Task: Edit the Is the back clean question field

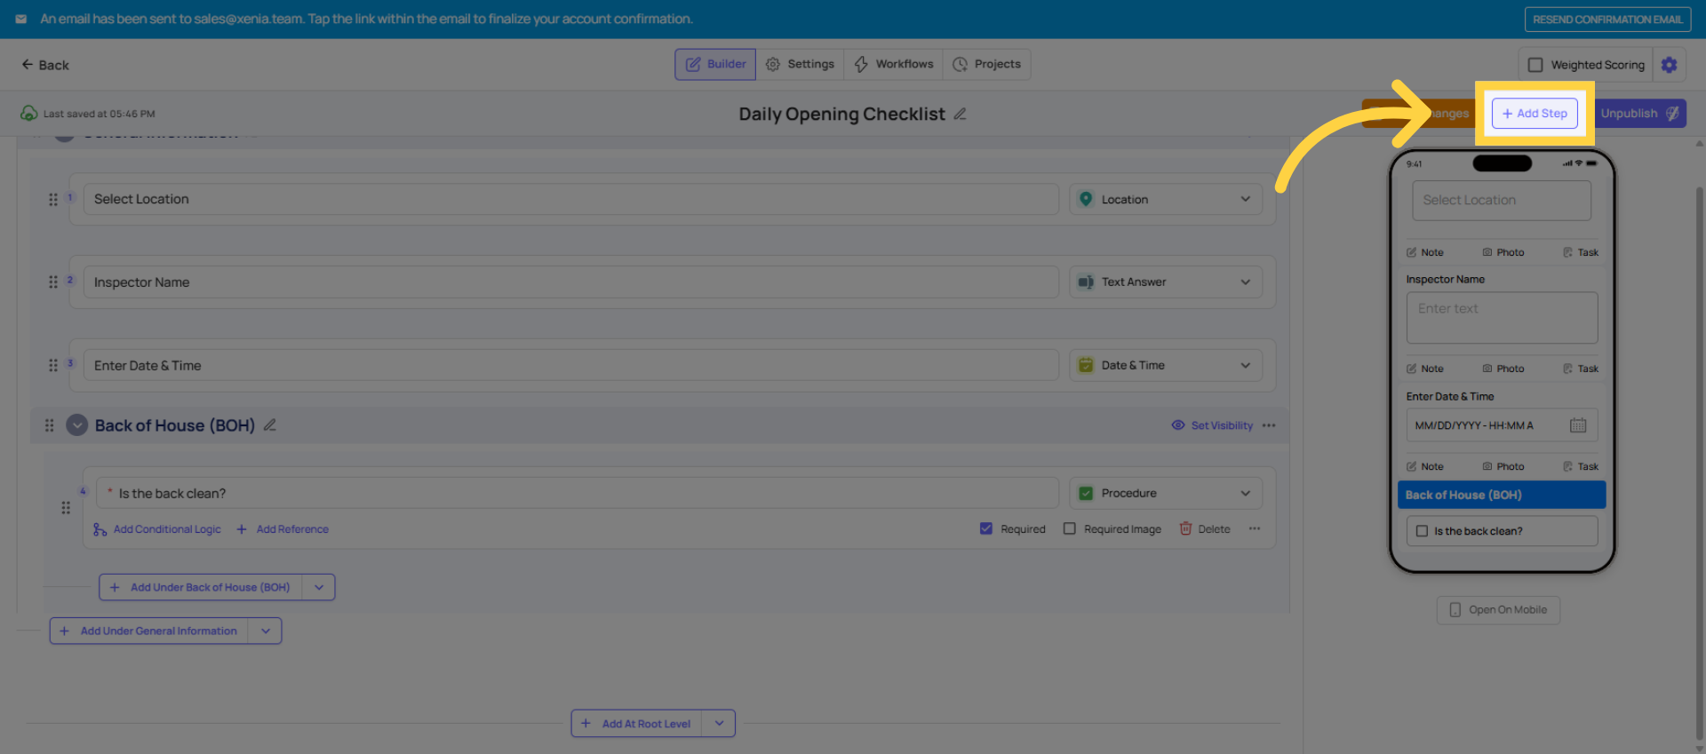Action: 578,493
